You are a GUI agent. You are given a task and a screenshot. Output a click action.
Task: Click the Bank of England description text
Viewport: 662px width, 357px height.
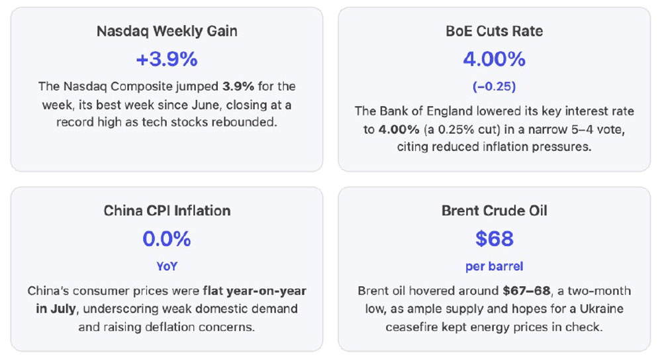tap(495, 128)
